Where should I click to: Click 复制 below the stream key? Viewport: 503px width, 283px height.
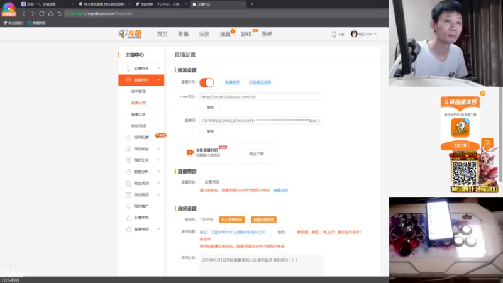(211, 131)
